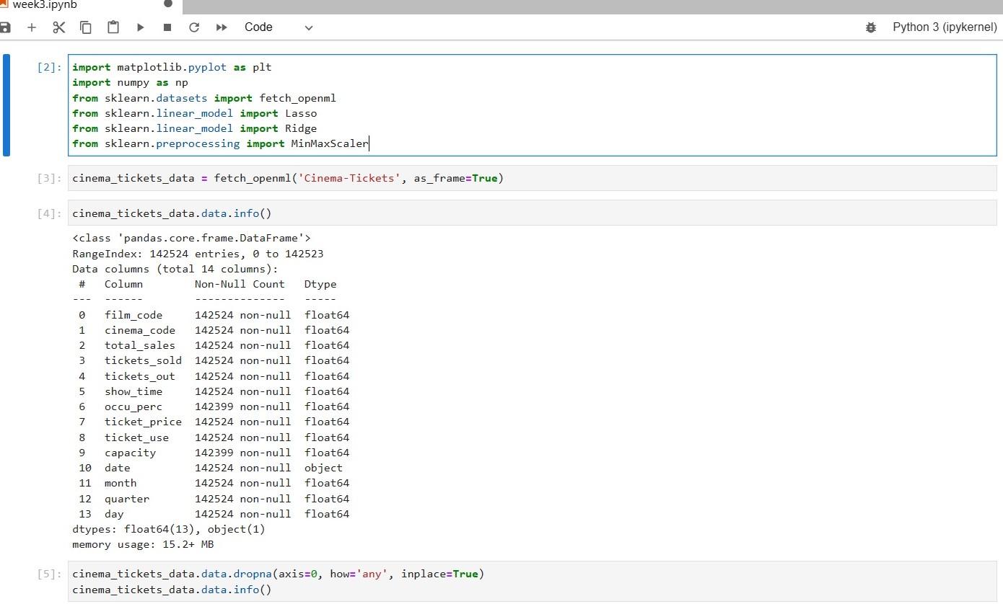Open the Code cell type dropdown
The image size is (1003, 604).
coord(279,27)
